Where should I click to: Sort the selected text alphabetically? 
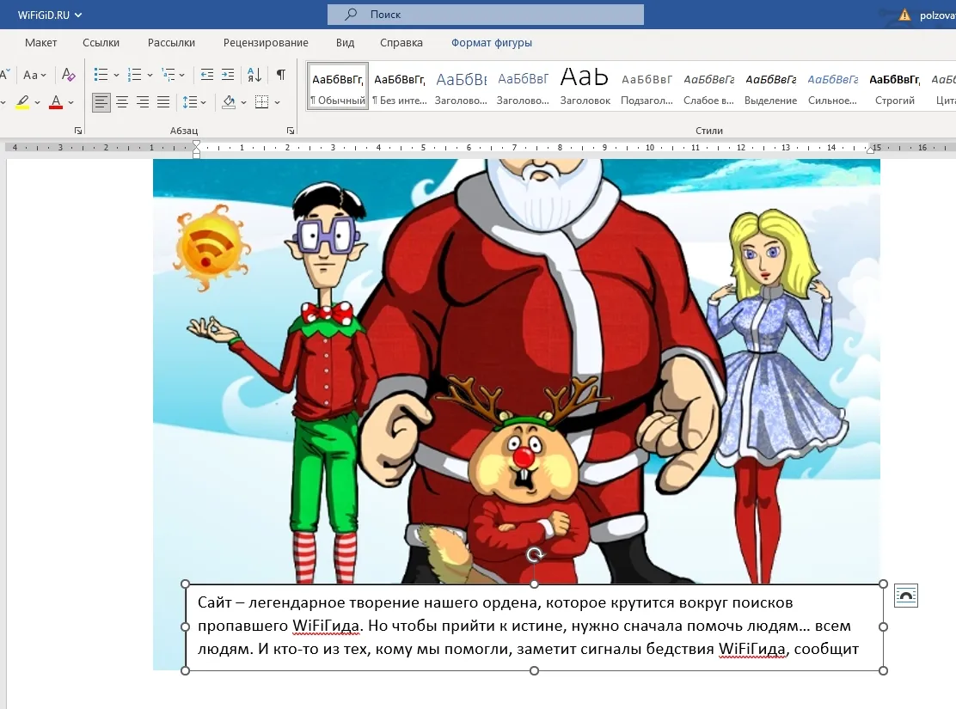coord(254,75)
